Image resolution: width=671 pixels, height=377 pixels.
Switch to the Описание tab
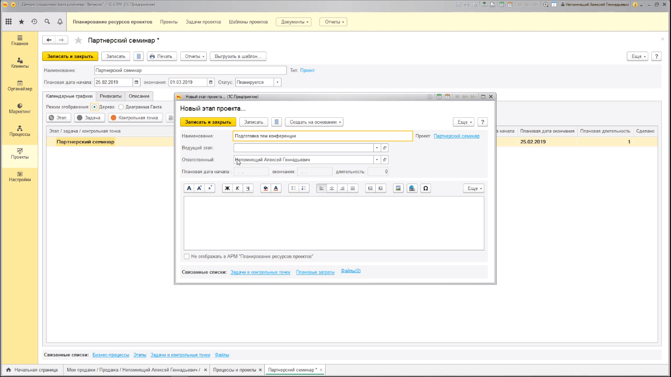coord(139,96)
